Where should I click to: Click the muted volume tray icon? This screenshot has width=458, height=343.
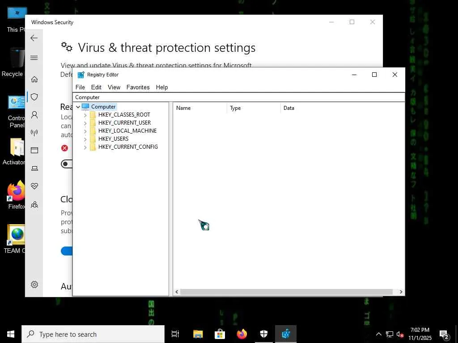click(400, 334)
